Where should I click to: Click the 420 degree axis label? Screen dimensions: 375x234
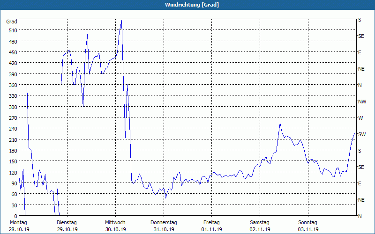coord(13,63)
